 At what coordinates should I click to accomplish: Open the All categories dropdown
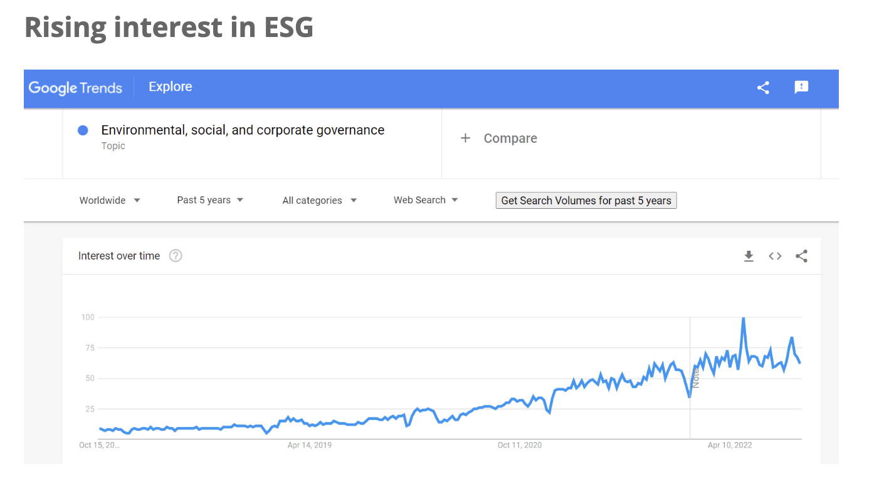point(320,201)
